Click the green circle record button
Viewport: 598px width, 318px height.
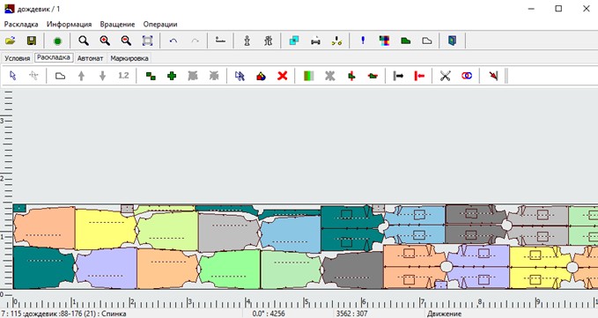57,41
